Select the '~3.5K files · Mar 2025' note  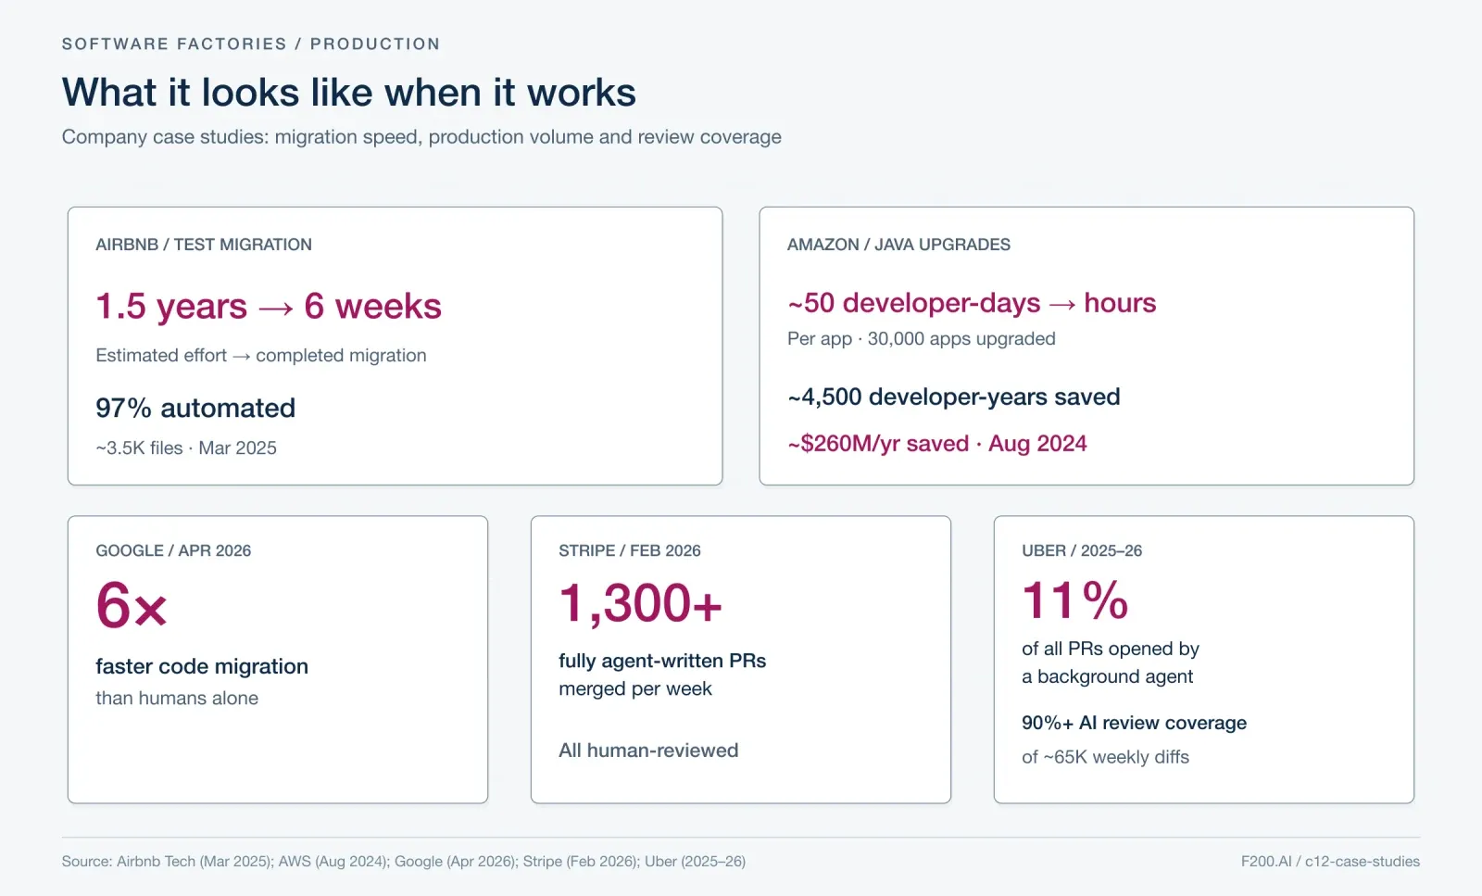(186, 448)
